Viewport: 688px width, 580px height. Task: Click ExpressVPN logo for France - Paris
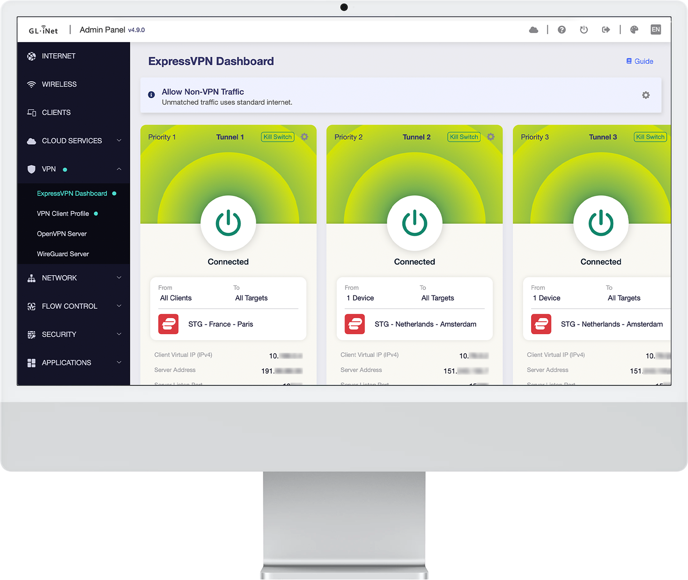168,324
